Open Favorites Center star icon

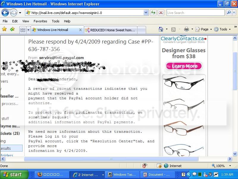4,29
